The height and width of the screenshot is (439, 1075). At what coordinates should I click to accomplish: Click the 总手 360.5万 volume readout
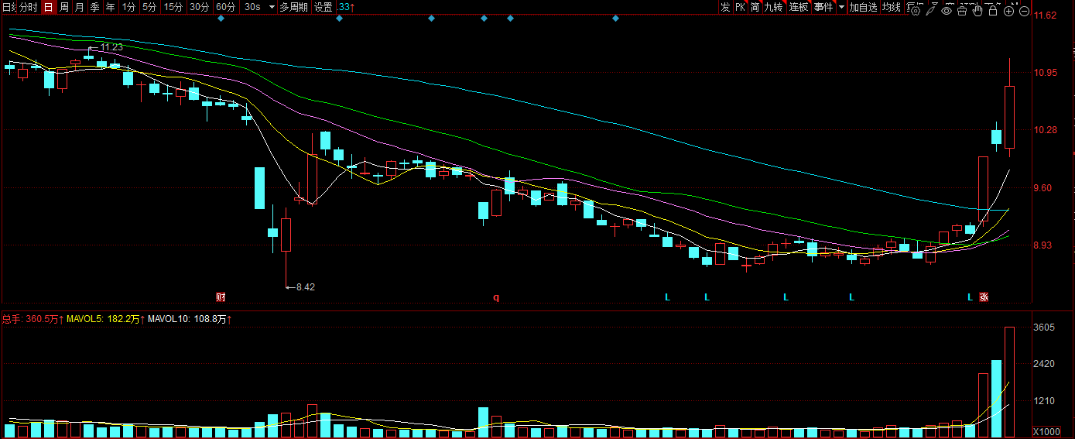pyautogui.click(x=33, y=318)
